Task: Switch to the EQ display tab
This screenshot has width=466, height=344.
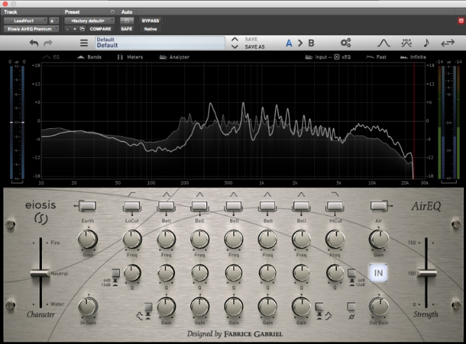Action: click(x=51, y=57)
